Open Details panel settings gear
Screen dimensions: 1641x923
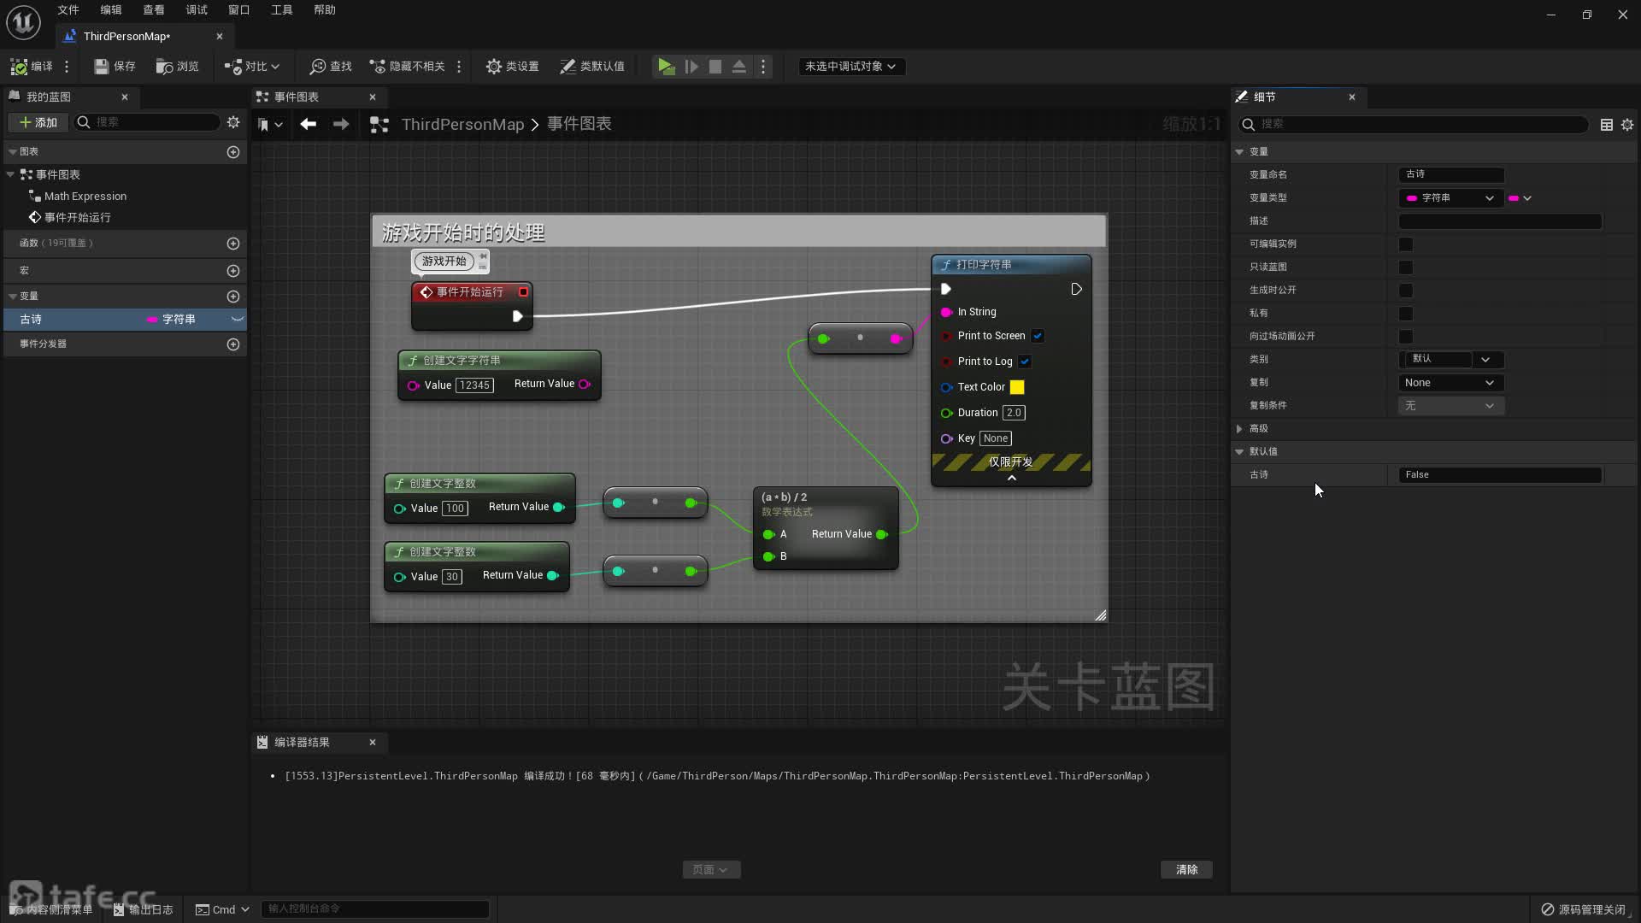(x=1627, y=125)
